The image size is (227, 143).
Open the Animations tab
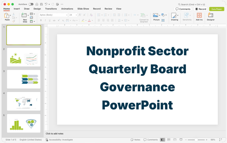[x=67, y=9]
